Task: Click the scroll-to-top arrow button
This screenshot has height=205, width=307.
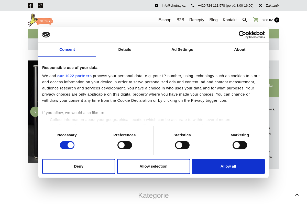Action: click(x=297, y=195)
